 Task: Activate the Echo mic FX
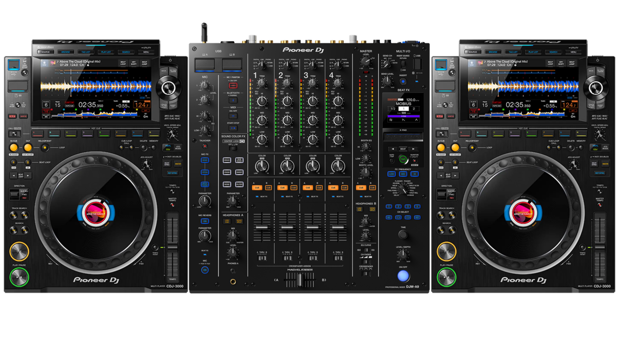coord(205,160)
